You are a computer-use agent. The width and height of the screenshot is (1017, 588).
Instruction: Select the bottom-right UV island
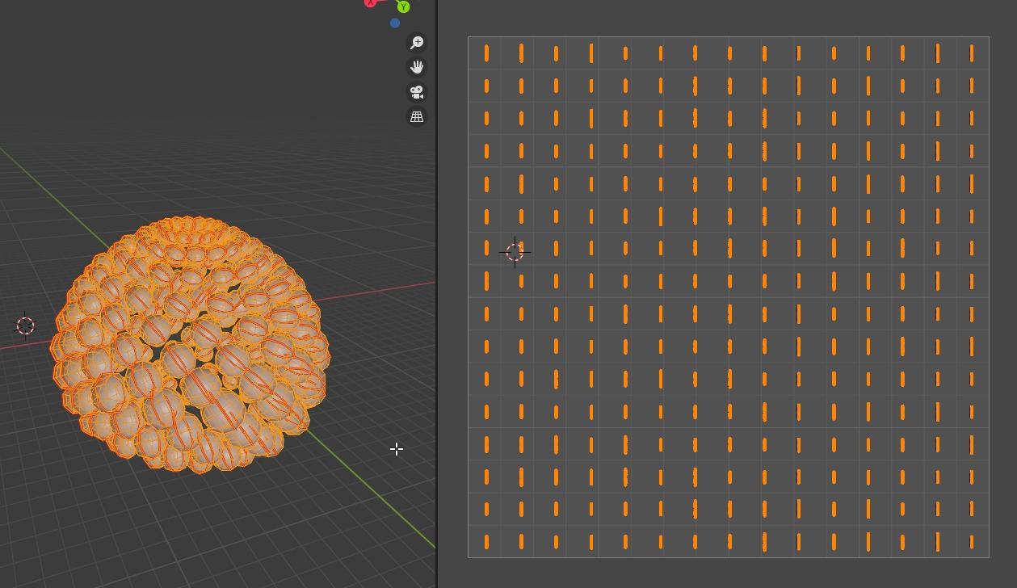point(972,542)
